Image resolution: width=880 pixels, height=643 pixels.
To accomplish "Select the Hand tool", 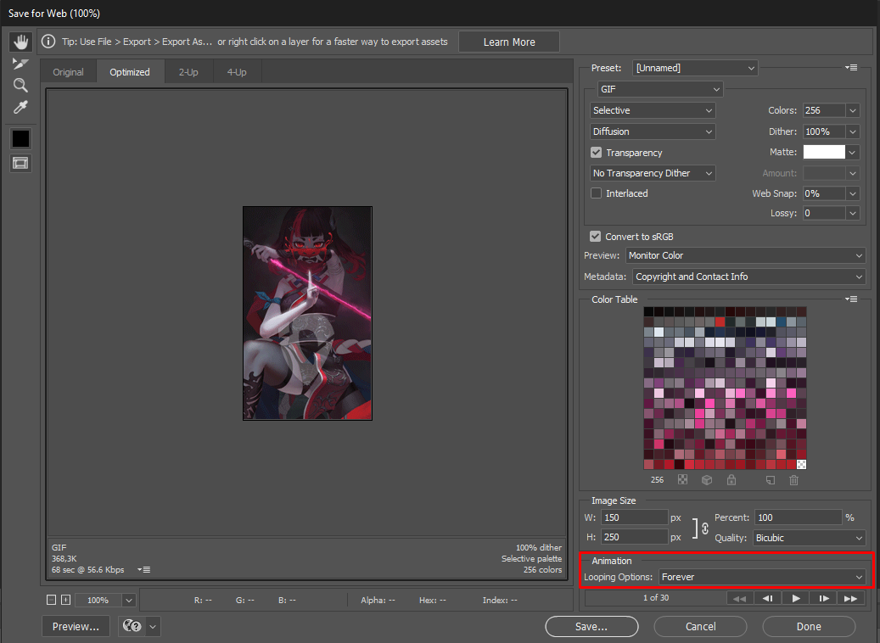I will pos(20,42).
